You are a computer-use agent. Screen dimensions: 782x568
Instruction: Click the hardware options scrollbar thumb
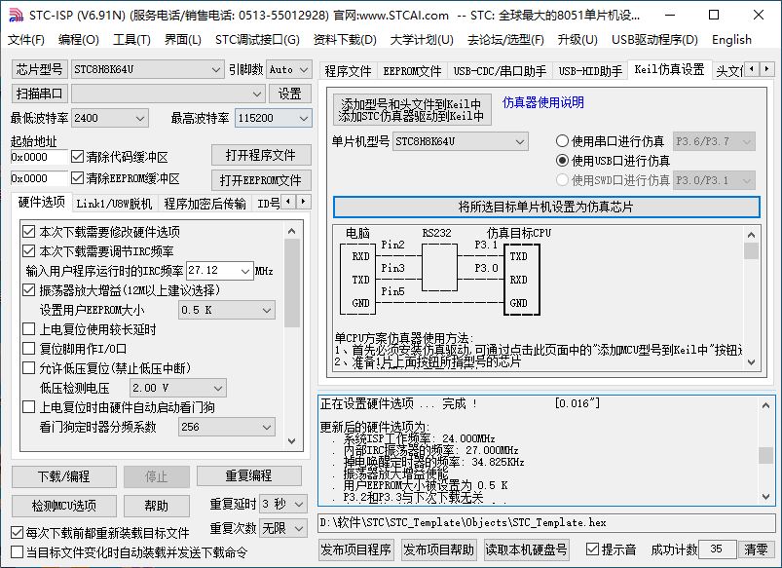point(292,283)
